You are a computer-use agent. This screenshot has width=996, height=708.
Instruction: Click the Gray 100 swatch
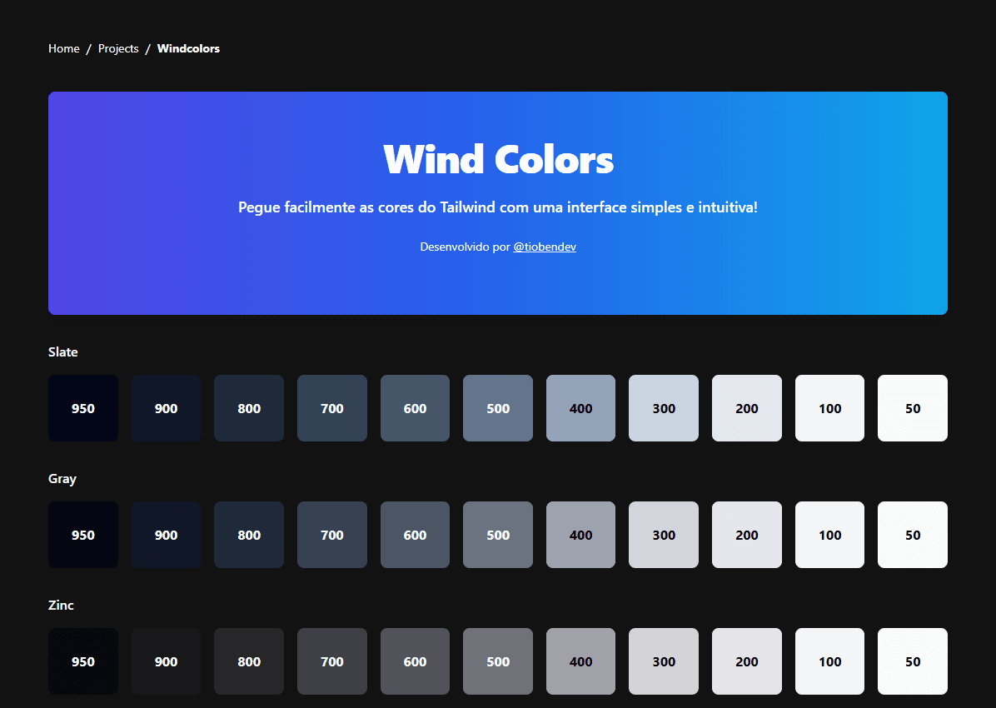(829, 535)
